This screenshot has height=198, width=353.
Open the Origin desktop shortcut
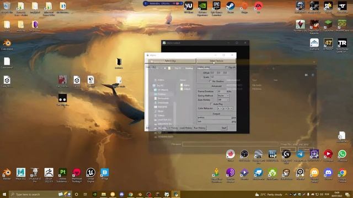[244, 8]
